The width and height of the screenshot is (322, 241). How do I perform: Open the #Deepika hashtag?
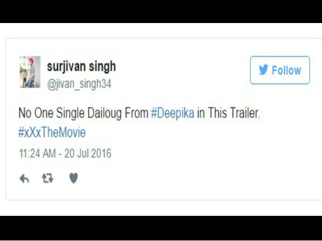pos(173,113)
